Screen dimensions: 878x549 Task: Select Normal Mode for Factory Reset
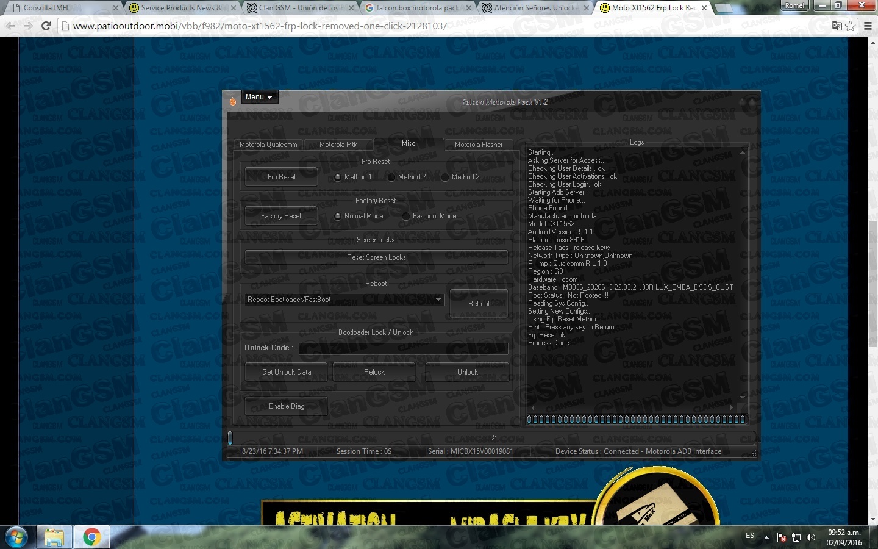pos(338,217)
